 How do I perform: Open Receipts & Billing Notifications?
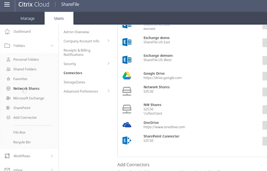click(77, 52)
